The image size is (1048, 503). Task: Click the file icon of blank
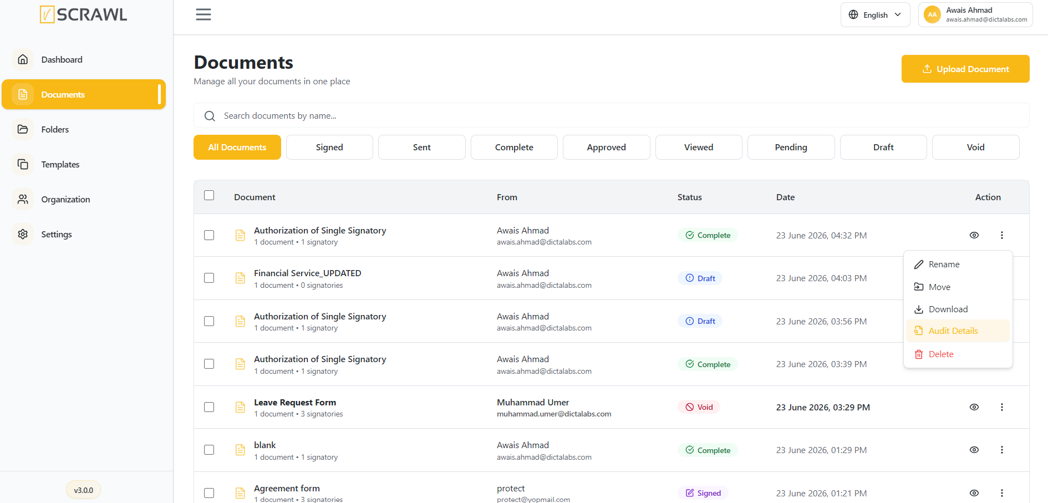coord(240,450)
